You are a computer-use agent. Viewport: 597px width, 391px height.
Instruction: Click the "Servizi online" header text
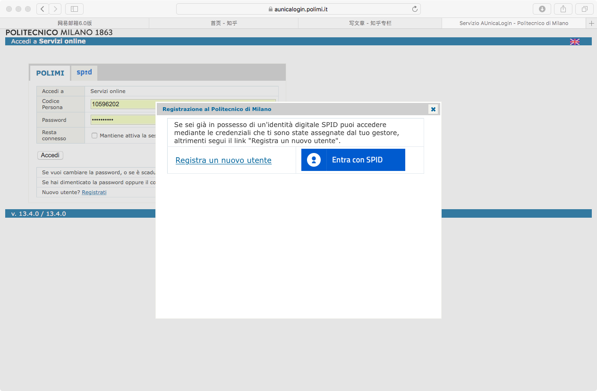(x=62, y=42)
